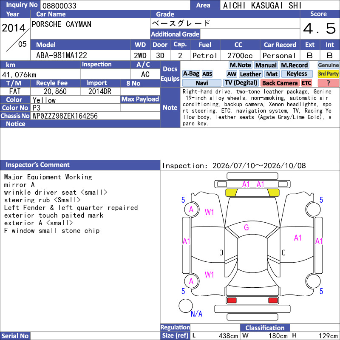Click the Manual docs badge

point(266,65)
